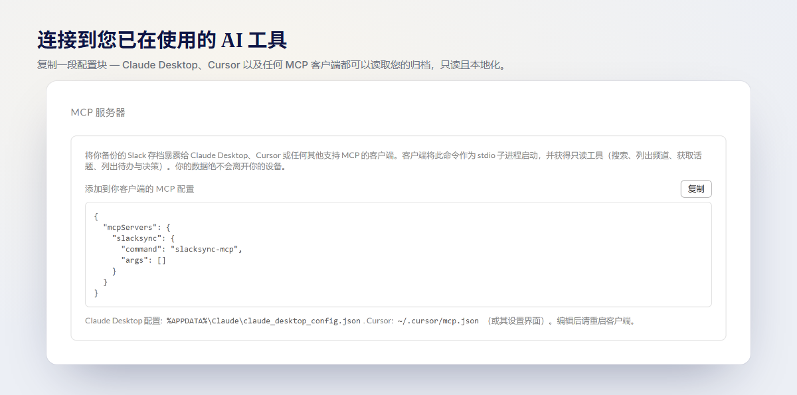797x395 pixels.
Task: Click the JSON config code block
Action: 398,254
